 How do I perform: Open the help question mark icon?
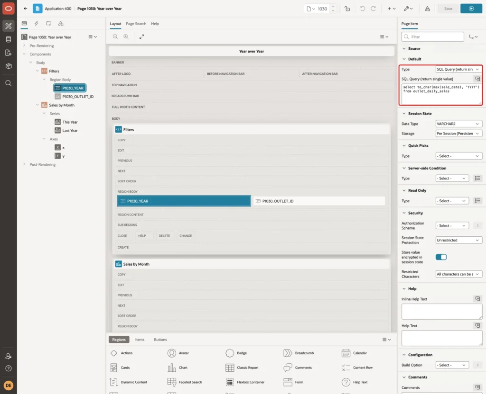pos(9,368)
